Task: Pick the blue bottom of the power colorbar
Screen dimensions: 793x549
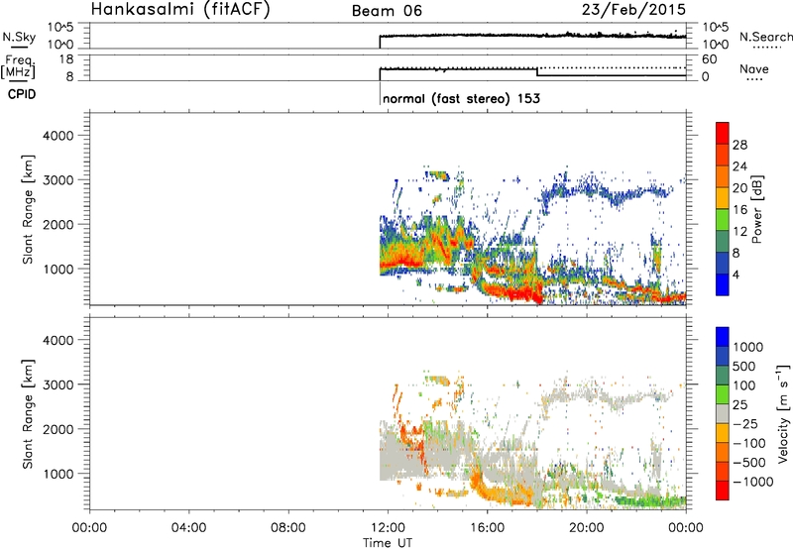Action: point(723,284)
